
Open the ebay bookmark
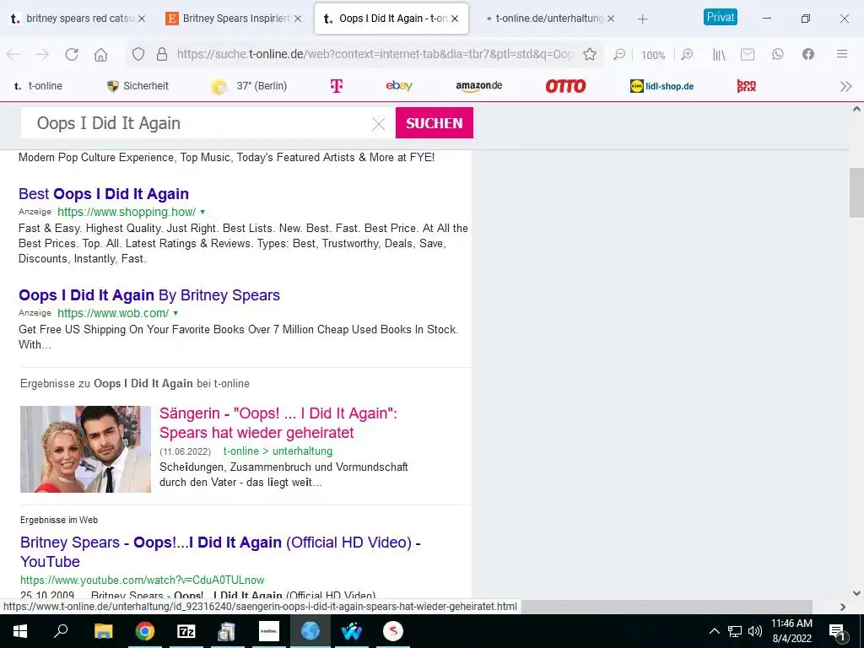click(x=399, y=85)
